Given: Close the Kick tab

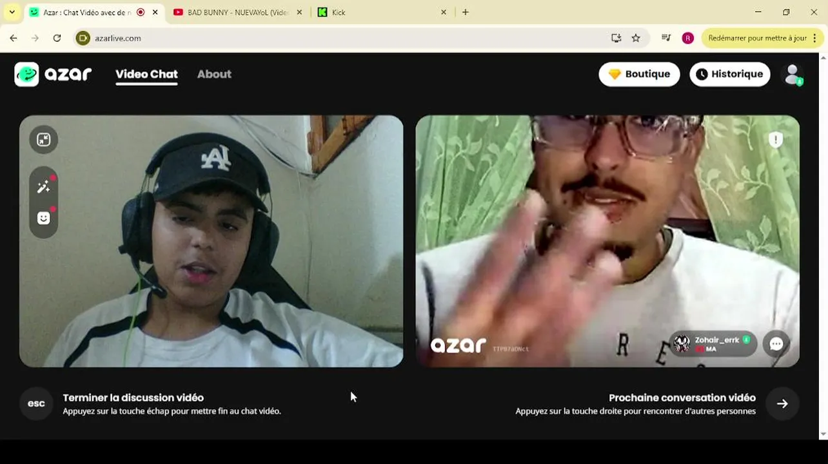Looking at the screenshot, I should [x=444, y=12].
